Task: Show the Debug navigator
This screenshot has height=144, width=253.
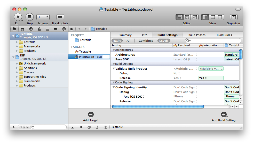Action: pos(48,29)
